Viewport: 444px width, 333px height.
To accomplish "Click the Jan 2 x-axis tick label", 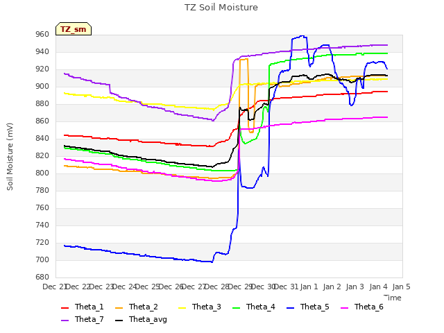I will point(332,287).
